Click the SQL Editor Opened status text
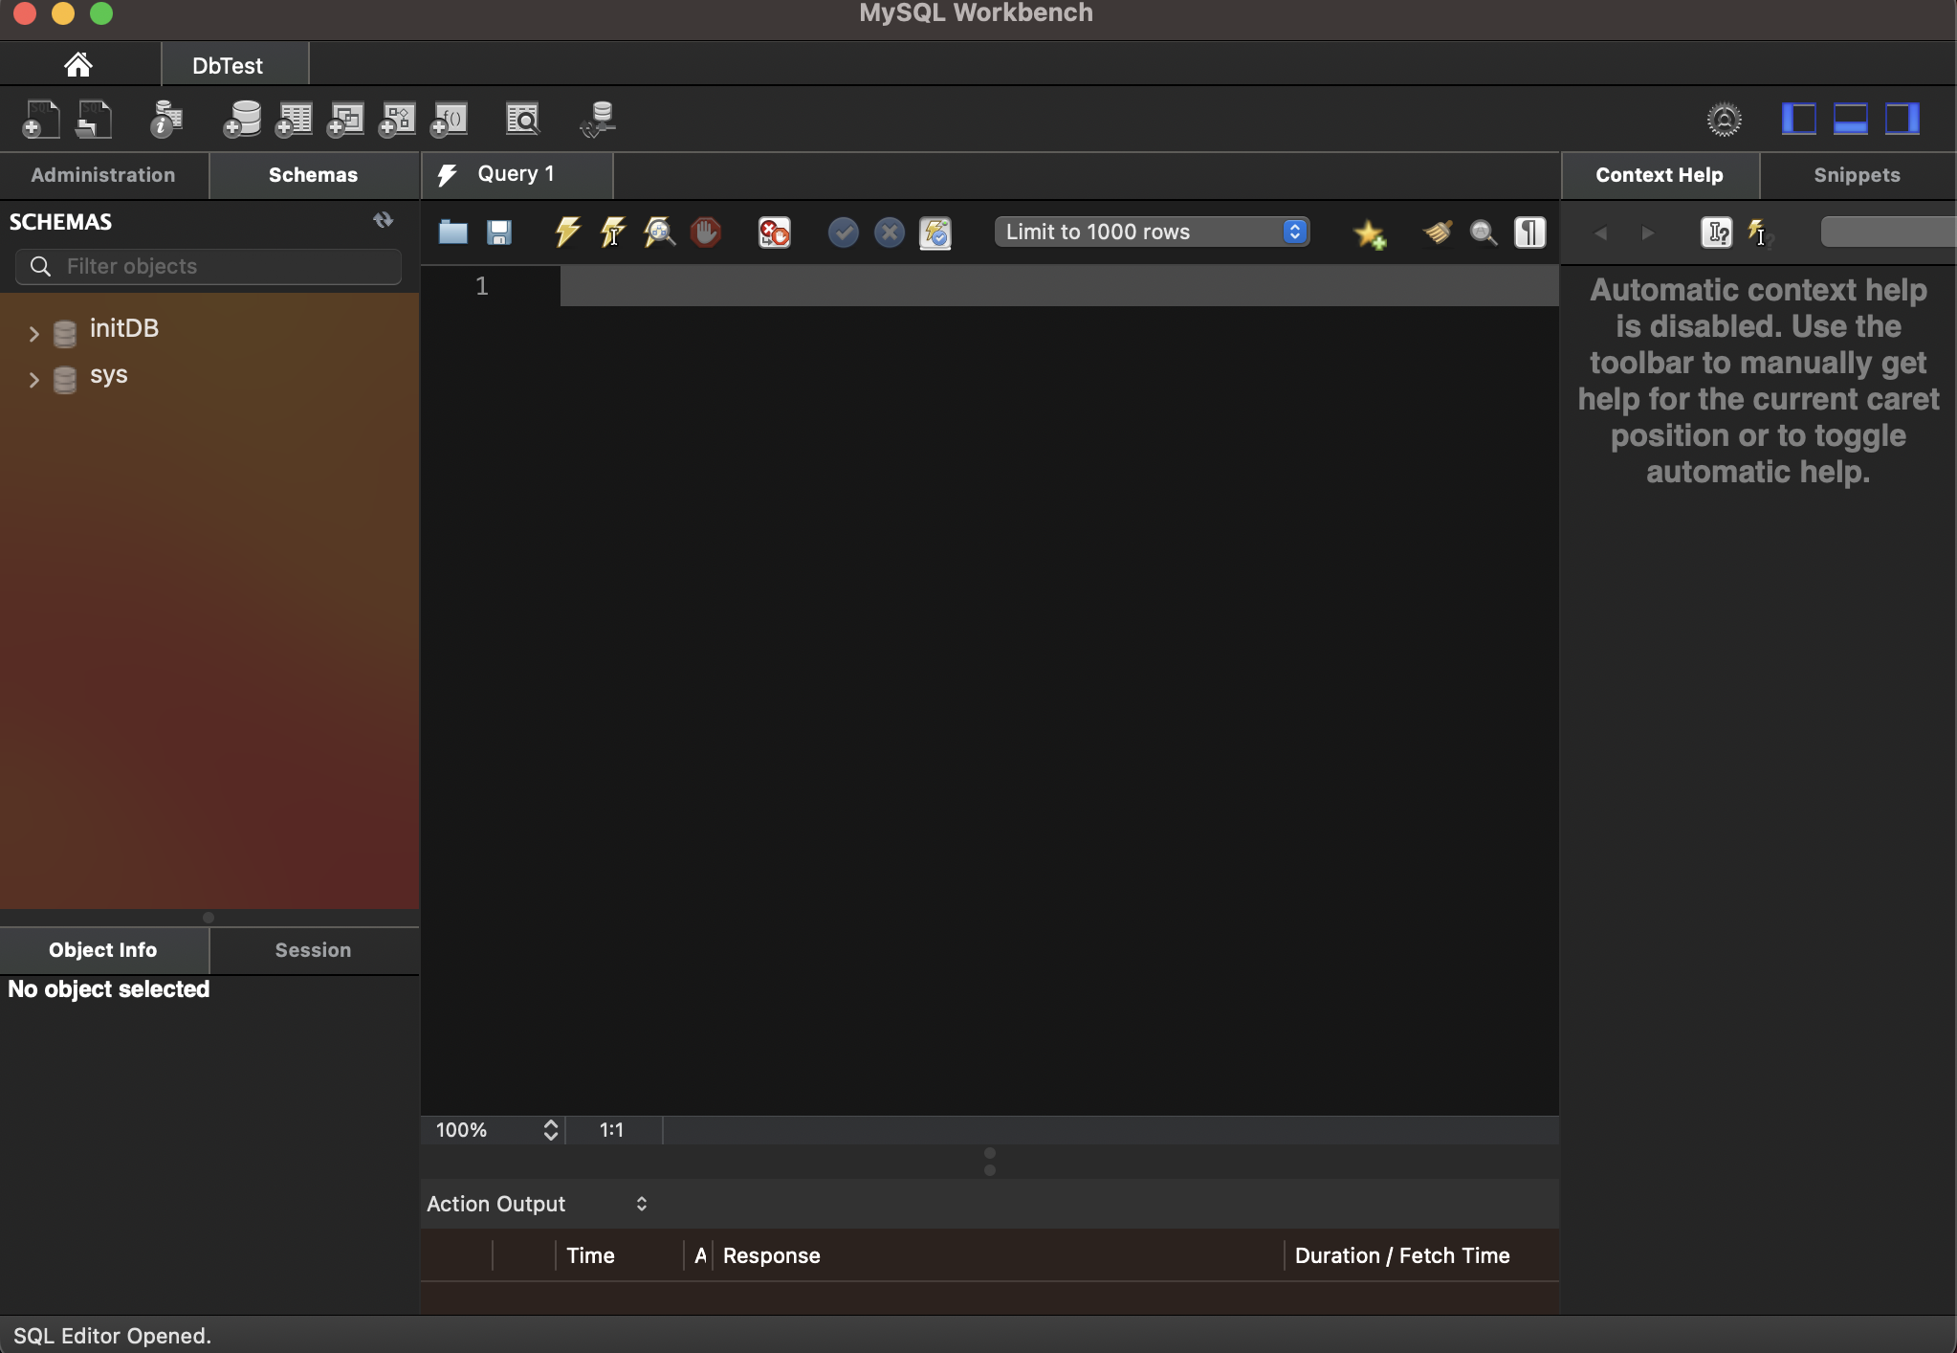This screenshot has height=1353, width=1957. point(112,1336)
